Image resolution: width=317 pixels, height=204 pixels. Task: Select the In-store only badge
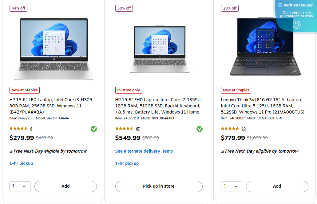tap(129, 90)
